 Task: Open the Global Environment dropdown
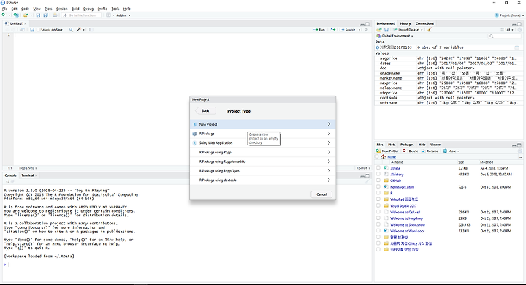(394, 36)
